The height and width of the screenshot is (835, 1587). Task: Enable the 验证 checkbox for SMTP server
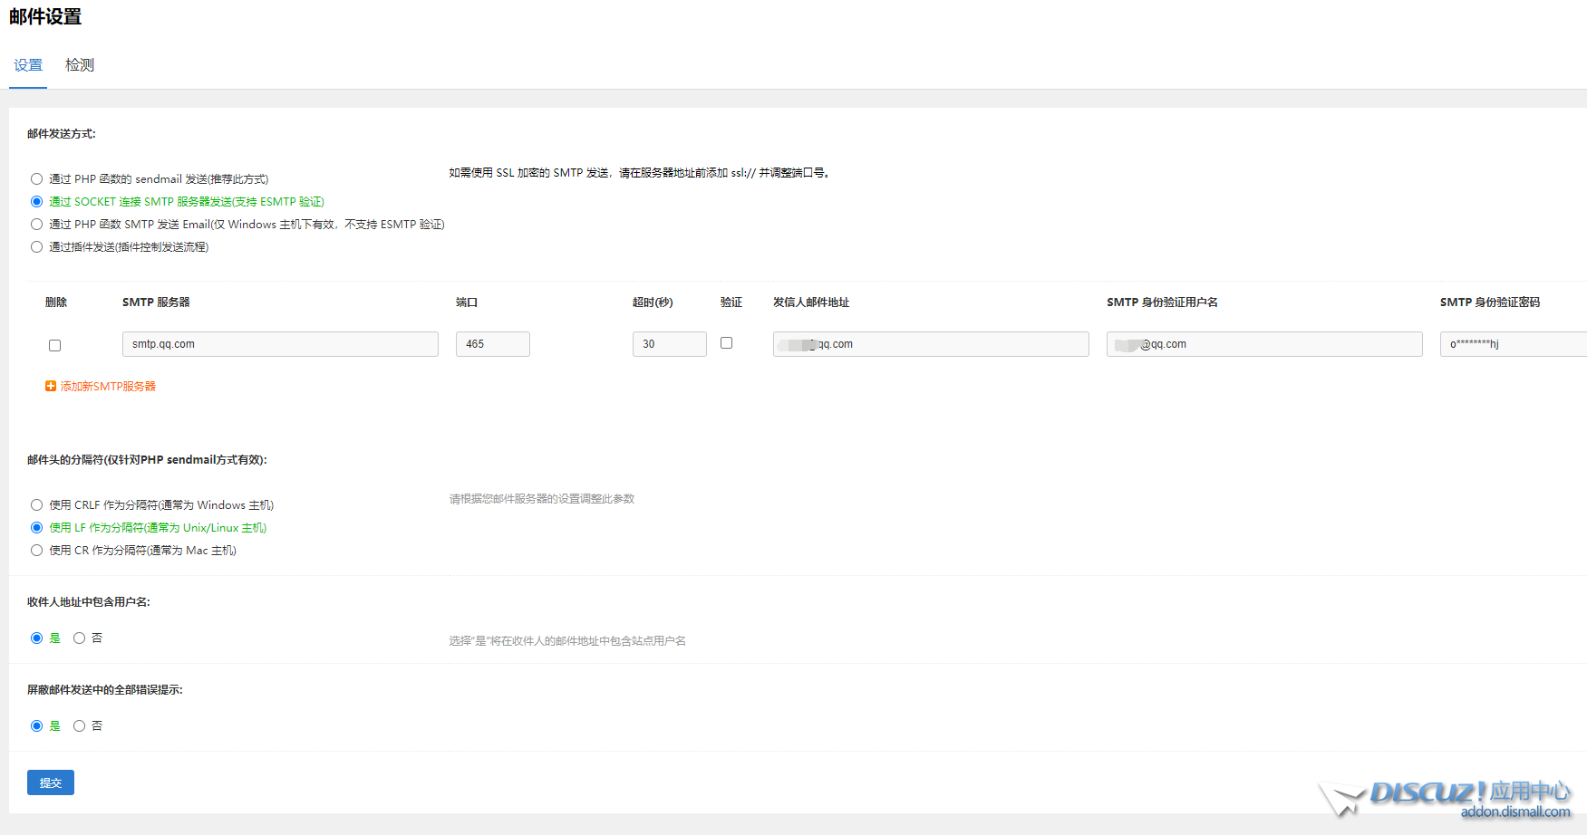click(726, 343)
